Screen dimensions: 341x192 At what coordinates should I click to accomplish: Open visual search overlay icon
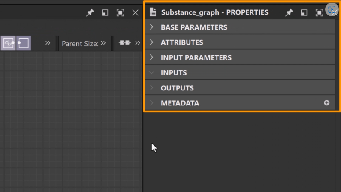[x=332, y=9]
